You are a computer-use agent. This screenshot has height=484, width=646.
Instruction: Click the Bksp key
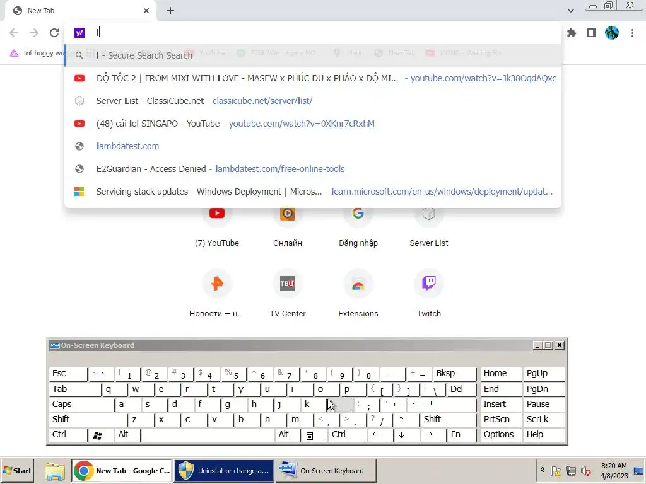coord(454,374)
